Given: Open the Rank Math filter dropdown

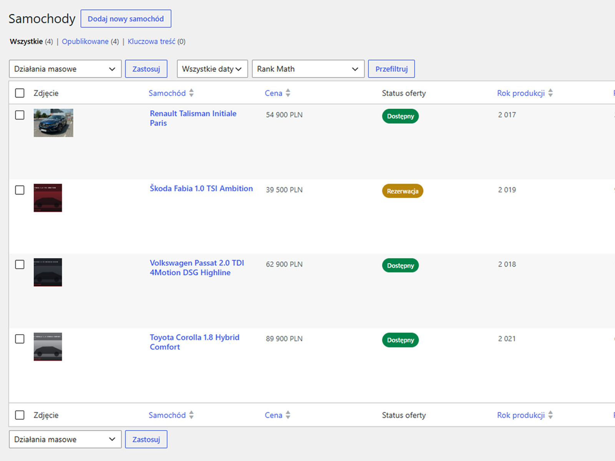Looking at the screenshot, I should click(308, 69).
